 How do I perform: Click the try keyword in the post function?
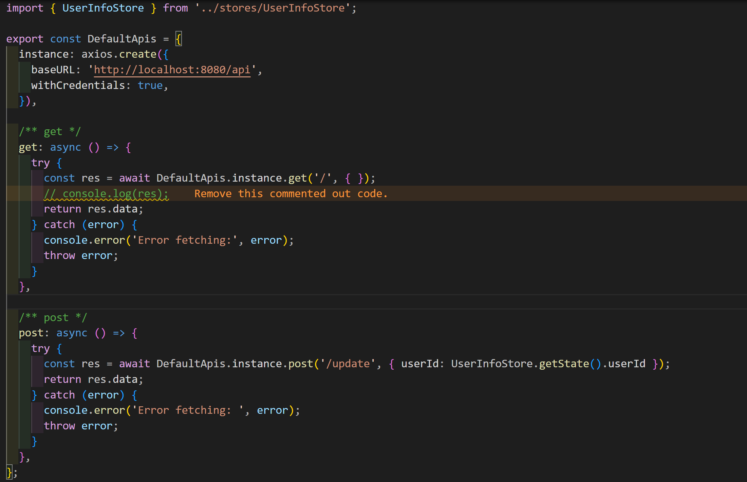(x=40, y=349)
